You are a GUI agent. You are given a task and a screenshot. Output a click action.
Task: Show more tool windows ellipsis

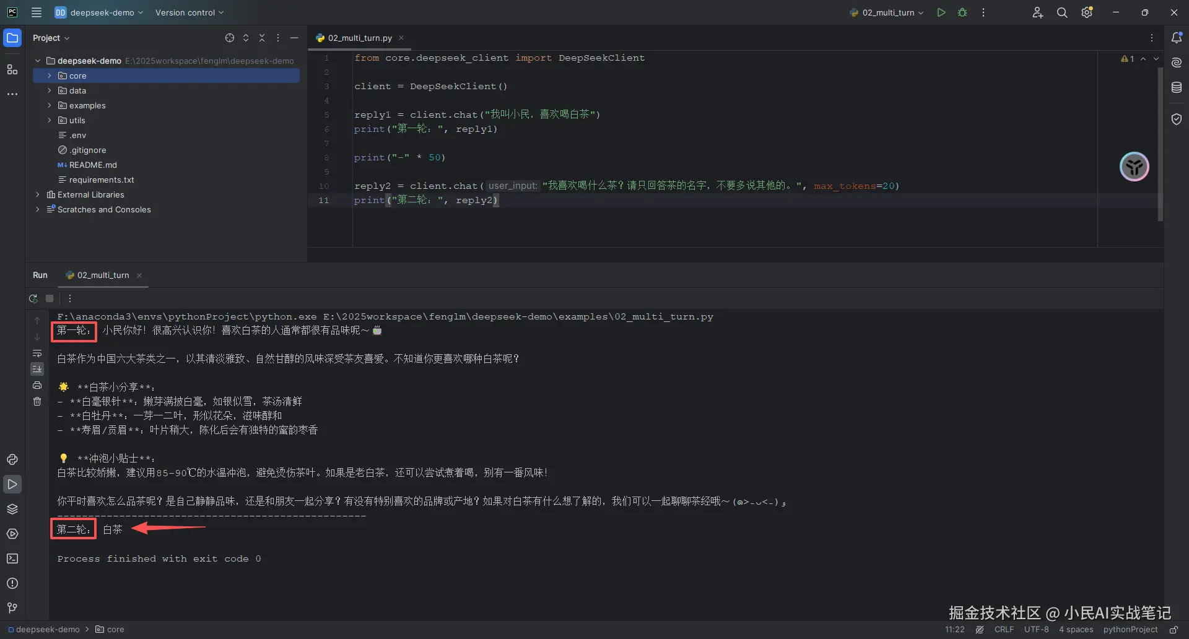tap(12, 94)
